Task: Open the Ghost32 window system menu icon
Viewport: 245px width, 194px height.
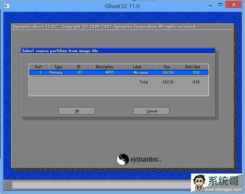Action: pyautogui.click(x=7, y=6)
